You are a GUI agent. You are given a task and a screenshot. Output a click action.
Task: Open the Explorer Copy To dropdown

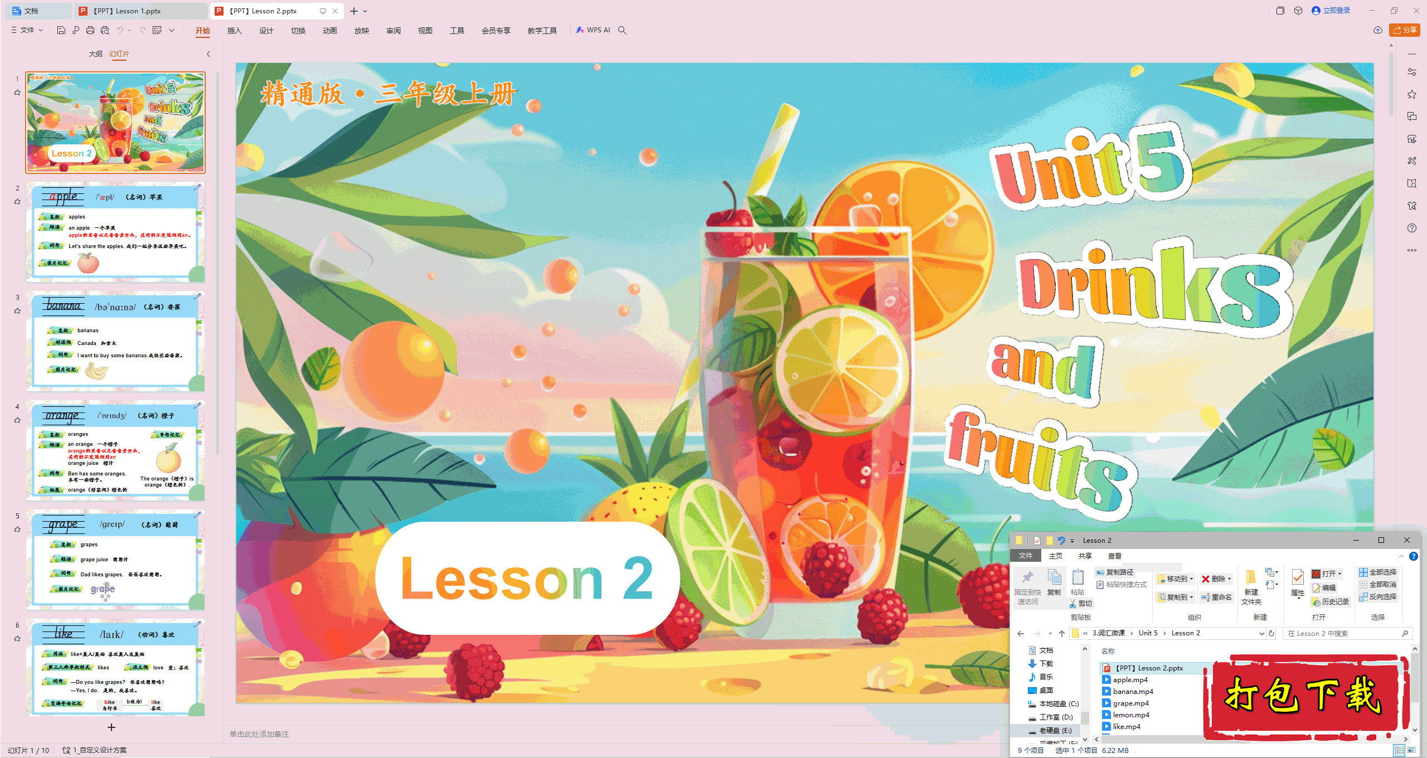coord(1176,597)
